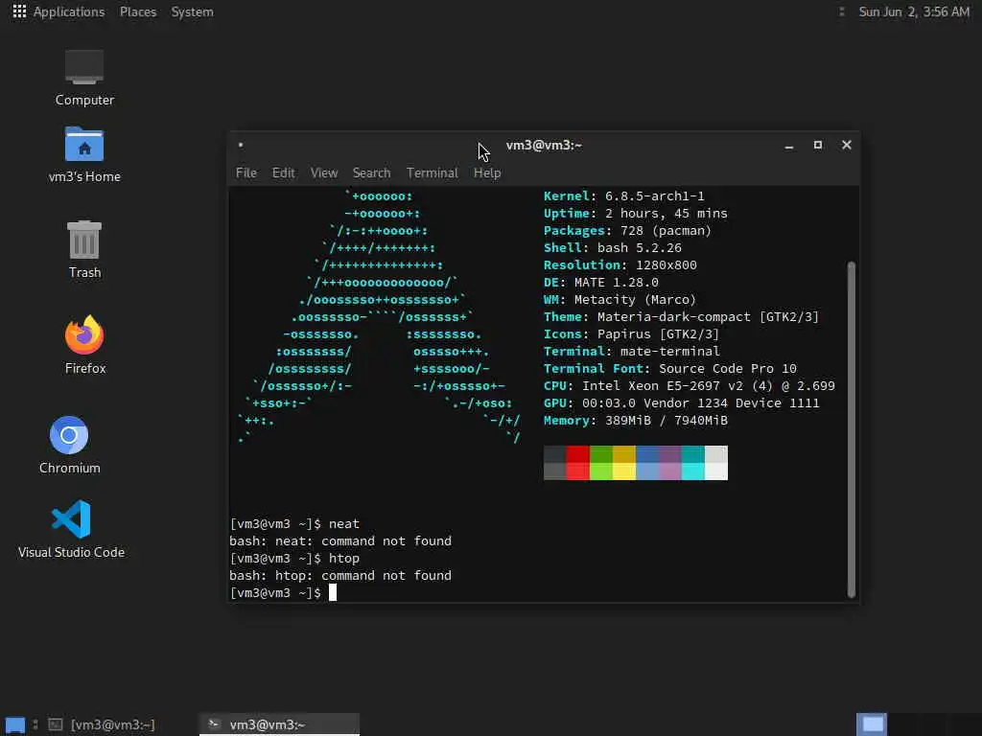Click the '$ htop' command line
Image resolution: width=982 pixels, height=736 pixels.
[x=294, y=559]
